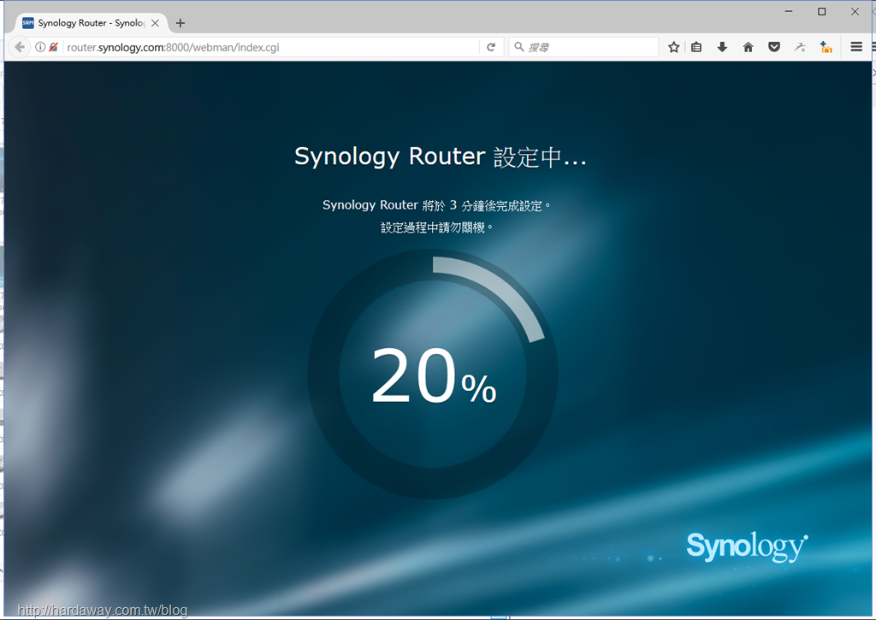Click the '設定過程中請勿關機' warning text

click(x=437, y=227)
